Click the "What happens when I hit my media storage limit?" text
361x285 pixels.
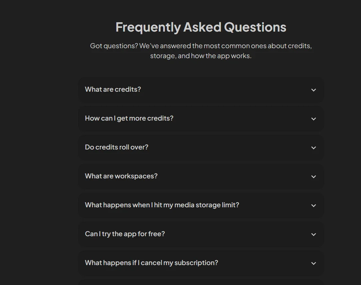162,205
